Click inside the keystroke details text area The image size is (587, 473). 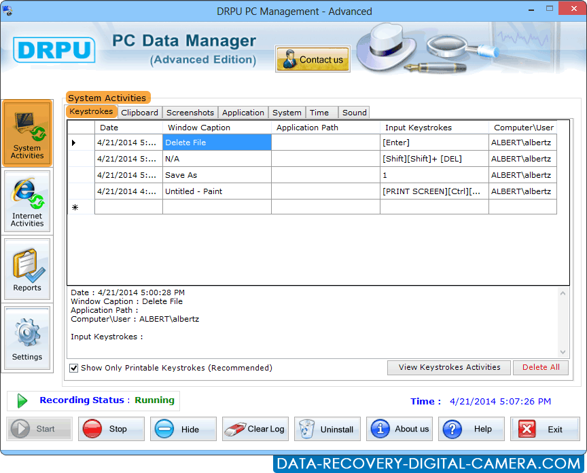pyautogui.click(x=313, y=322)
